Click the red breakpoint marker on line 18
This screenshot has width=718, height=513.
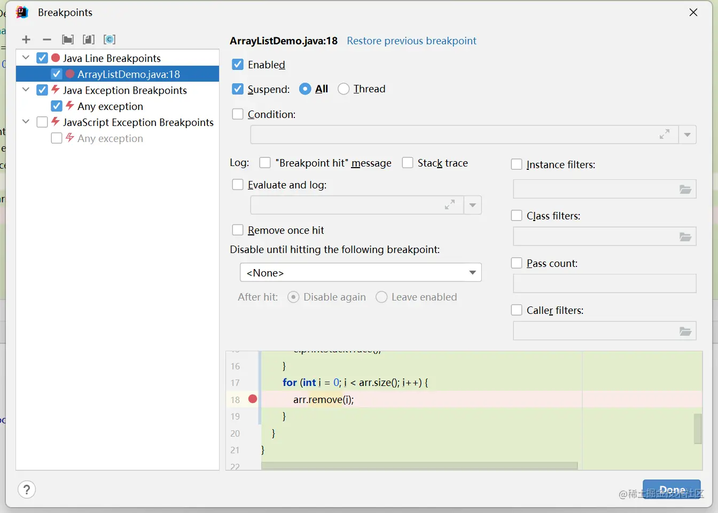click(253, 399)
